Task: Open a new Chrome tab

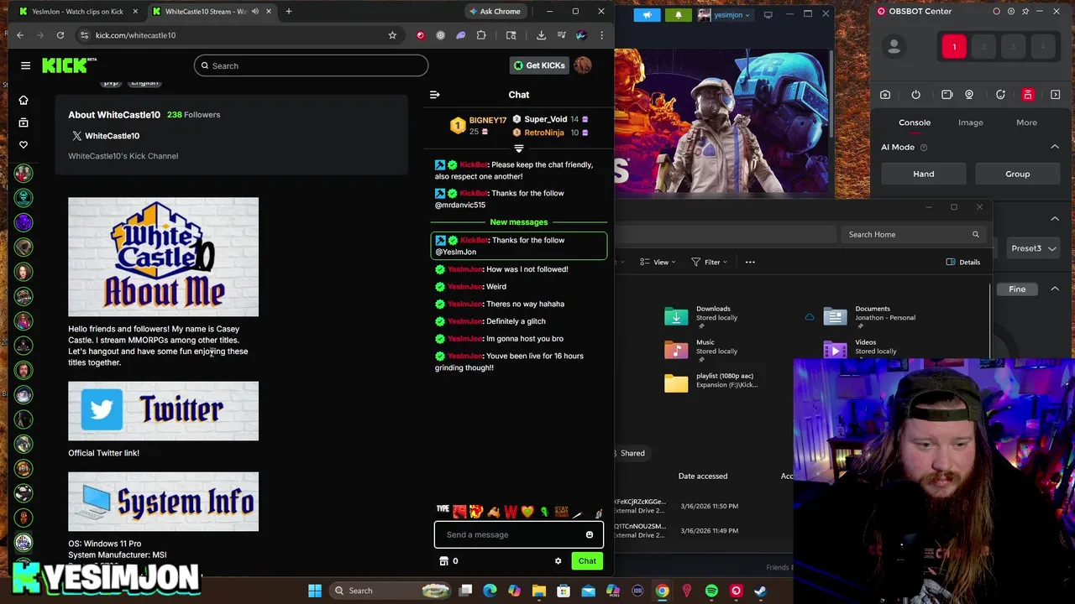Action: click(x=288, y=12)
